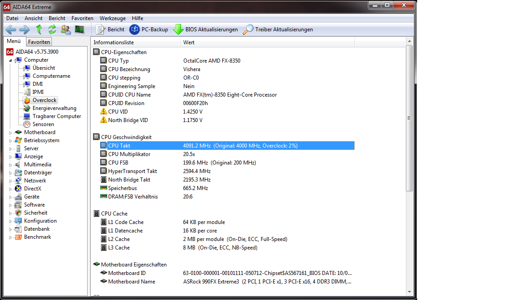Select the Motherboard ID row
The width and height of the screenshot is (515, 300).
[227, 273]
